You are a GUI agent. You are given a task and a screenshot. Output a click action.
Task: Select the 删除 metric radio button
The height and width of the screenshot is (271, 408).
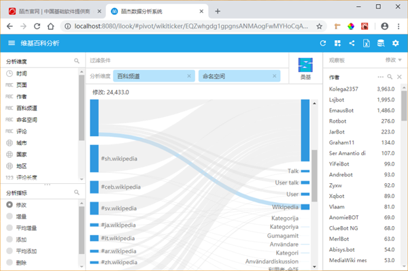tap(10, 262)
